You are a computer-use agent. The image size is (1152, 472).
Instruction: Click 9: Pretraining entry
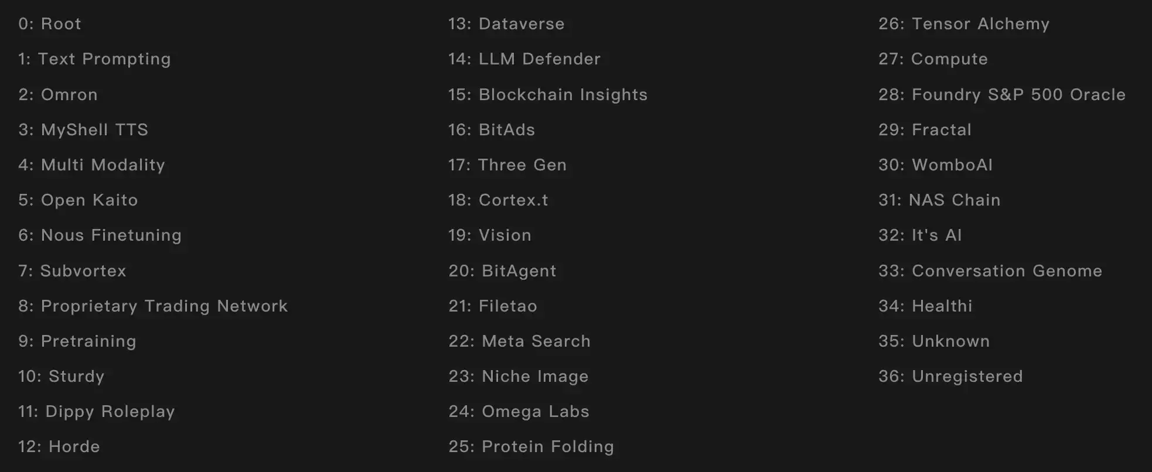pos(77,341)
